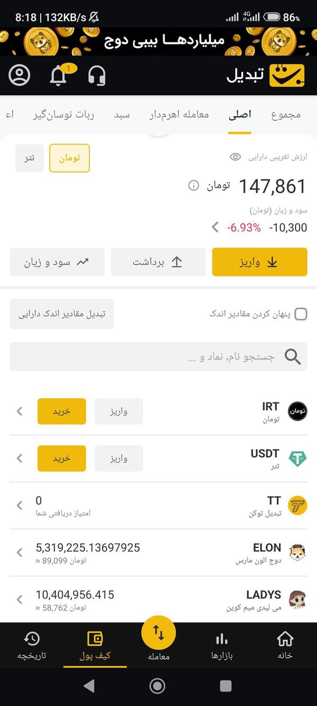Open the profile account icon
The width and height of the screenshot is (317, 706).
pyautogui.click(x=19, y=75)
